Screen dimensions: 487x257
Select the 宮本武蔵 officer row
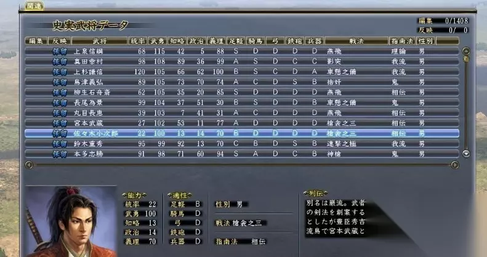point(242,123)
